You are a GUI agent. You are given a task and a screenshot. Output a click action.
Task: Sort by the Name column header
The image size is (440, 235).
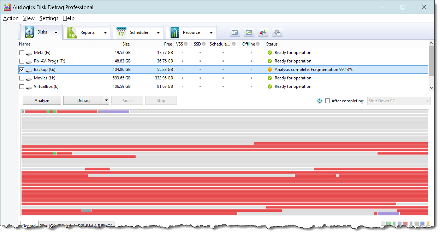[53, 44]
